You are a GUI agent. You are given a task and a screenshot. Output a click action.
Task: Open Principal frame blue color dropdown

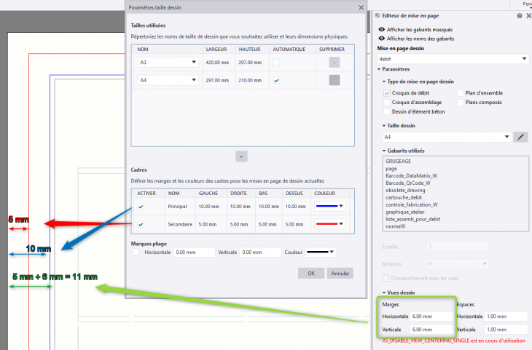330,206
